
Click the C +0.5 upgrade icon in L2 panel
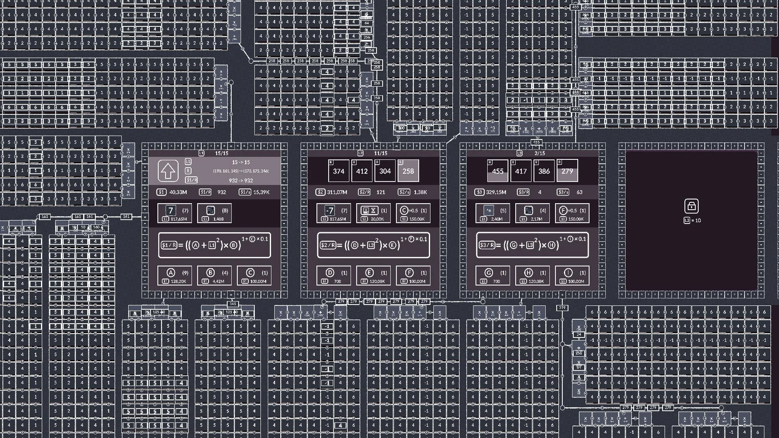[404, 210]
